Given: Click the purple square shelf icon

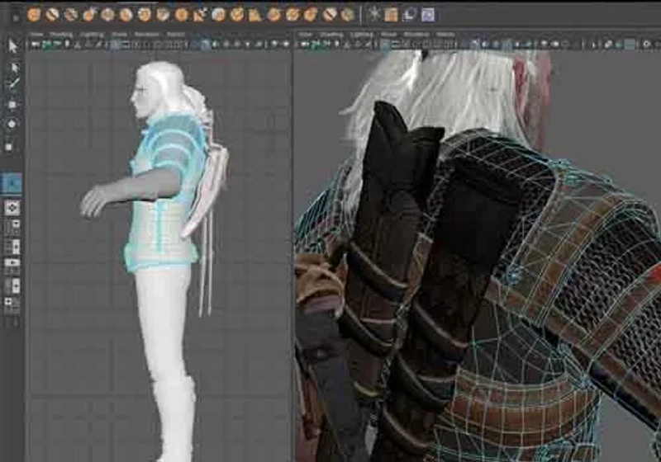Looking at the screenshot, I should point(427,15).
